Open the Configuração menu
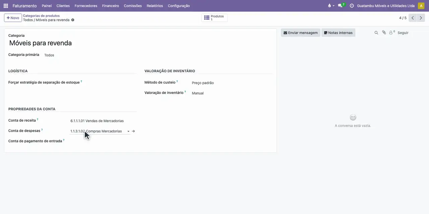This screenshot has height=214, width=429. pos(179,6)
